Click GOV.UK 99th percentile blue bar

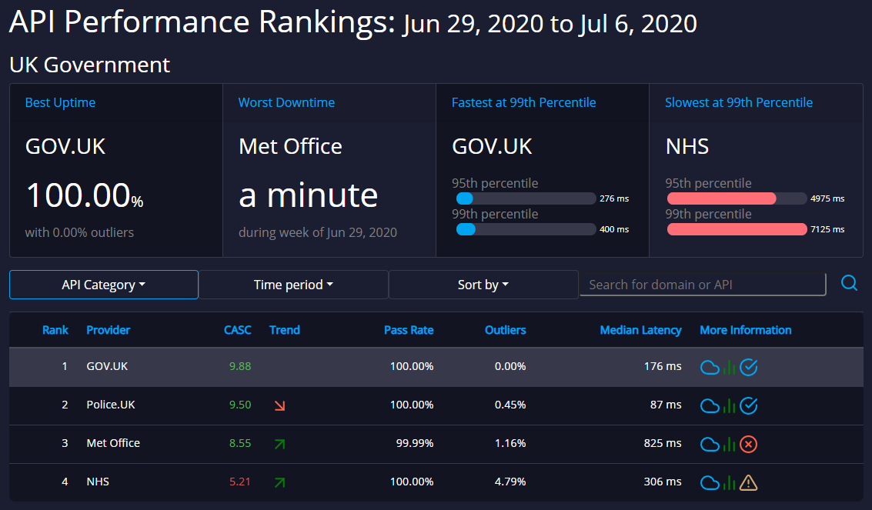[x=466, y=229]
